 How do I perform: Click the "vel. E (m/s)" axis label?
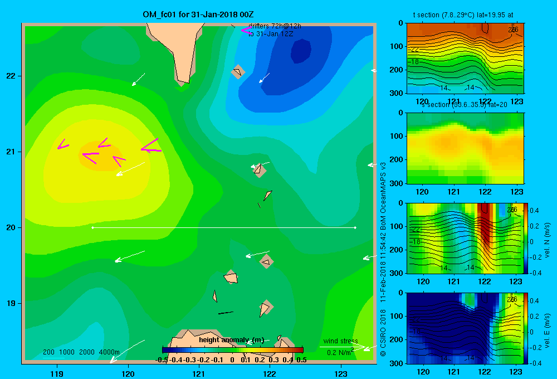(x=548, y=330)
